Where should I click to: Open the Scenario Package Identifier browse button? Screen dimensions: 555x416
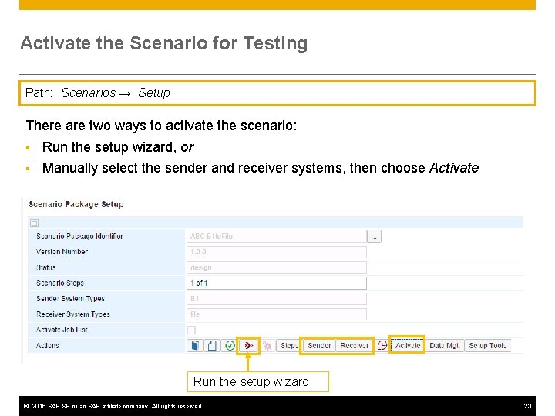click(x=374, y=237)
